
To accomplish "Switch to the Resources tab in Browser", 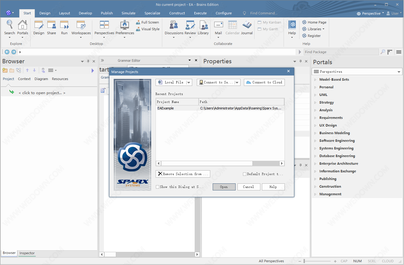I will [x=60, y=79].
